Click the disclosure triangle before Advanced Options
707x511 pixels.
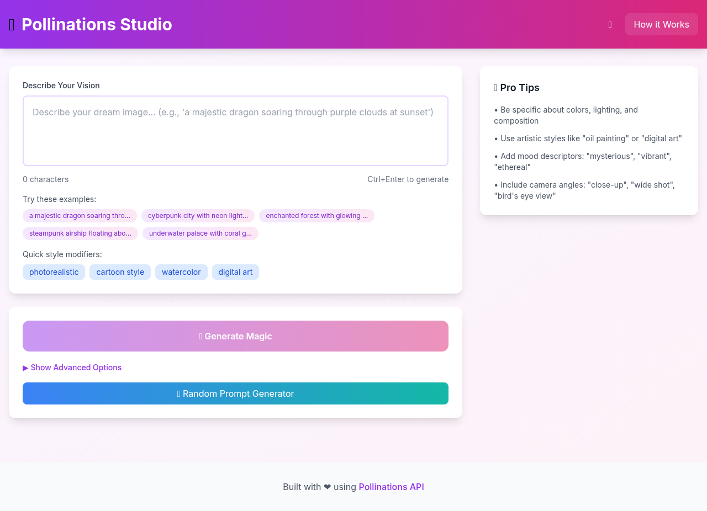click(x=25, y=368)
